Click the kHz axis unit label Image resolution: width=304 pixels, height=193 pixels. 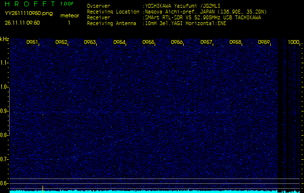click(4, 39)
